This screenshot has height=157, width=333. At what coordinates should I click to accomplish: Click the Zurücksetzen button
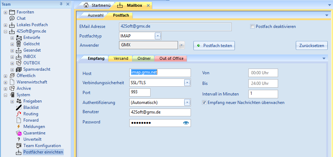311,46
